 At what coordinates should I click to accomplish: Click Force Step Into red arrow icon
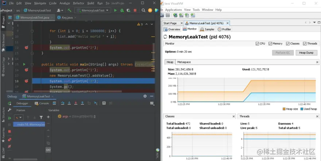pos(76,103)
